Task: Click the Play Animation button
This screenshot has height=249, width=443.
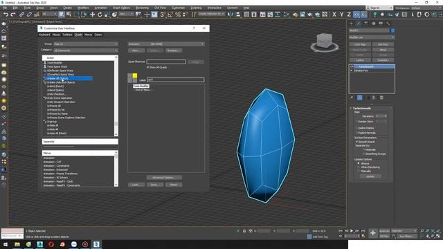Action: click(352, 231)
